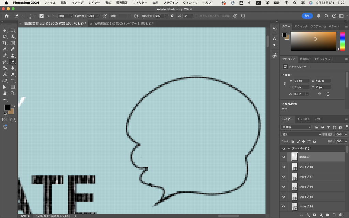Open the History panel icon

pyautogui.click(x=275, y=29)
